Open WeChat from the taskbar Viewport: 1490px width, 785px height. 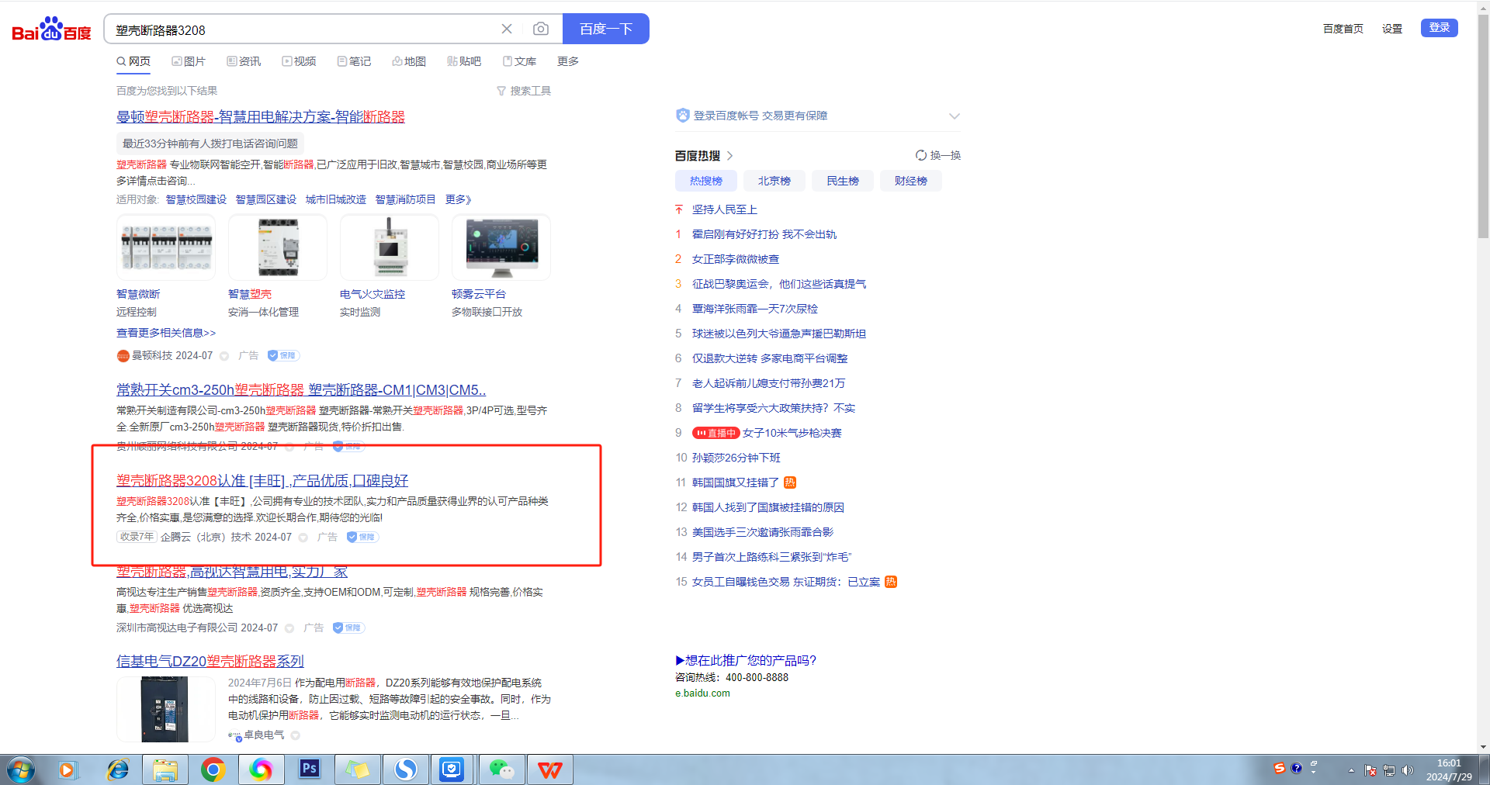tap(501, 769)
